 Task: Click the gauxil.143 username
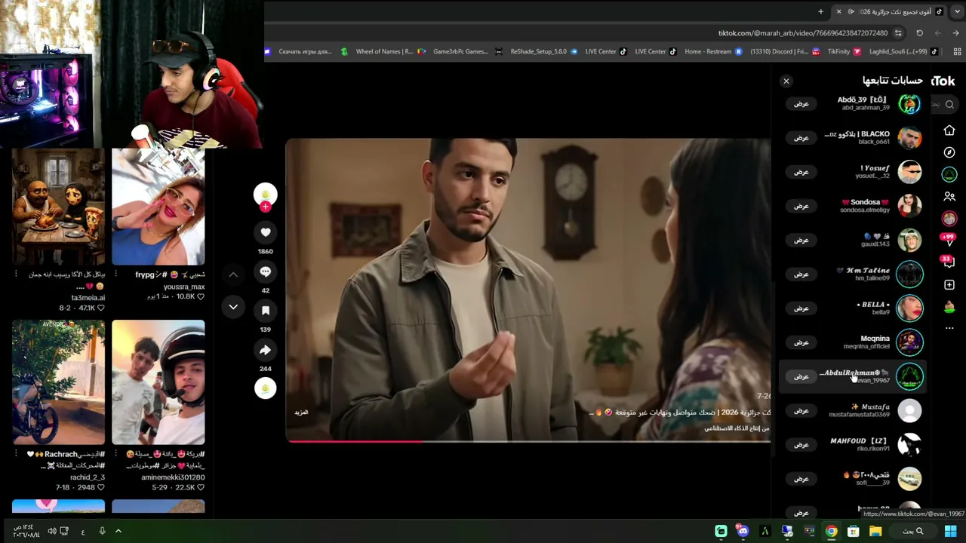coord(875,244)
